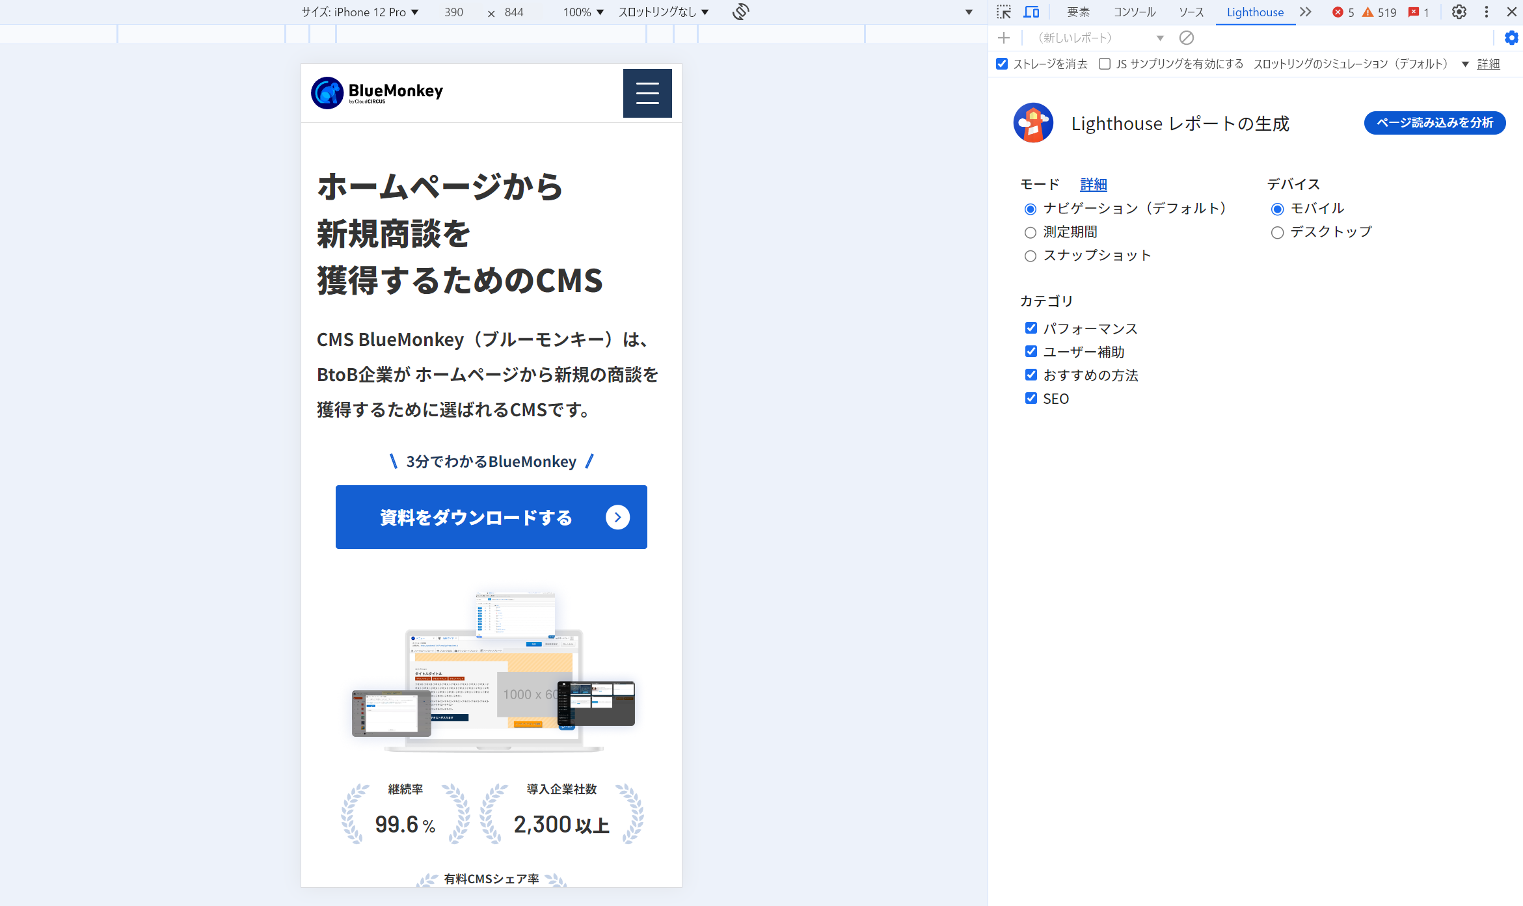The width and height of the screenshot is (1523, 906).
Task: Click 資料をダウンロードする button
Action: click(491, 517)
